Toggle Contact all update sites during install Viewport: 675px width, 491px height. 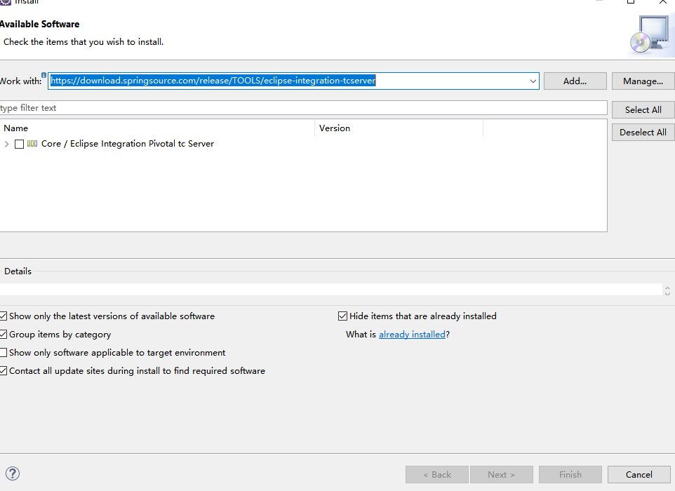[4, 371]
